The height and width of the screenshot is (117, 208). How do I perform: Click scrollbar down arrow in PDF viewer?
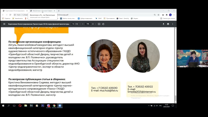point(175,102)
